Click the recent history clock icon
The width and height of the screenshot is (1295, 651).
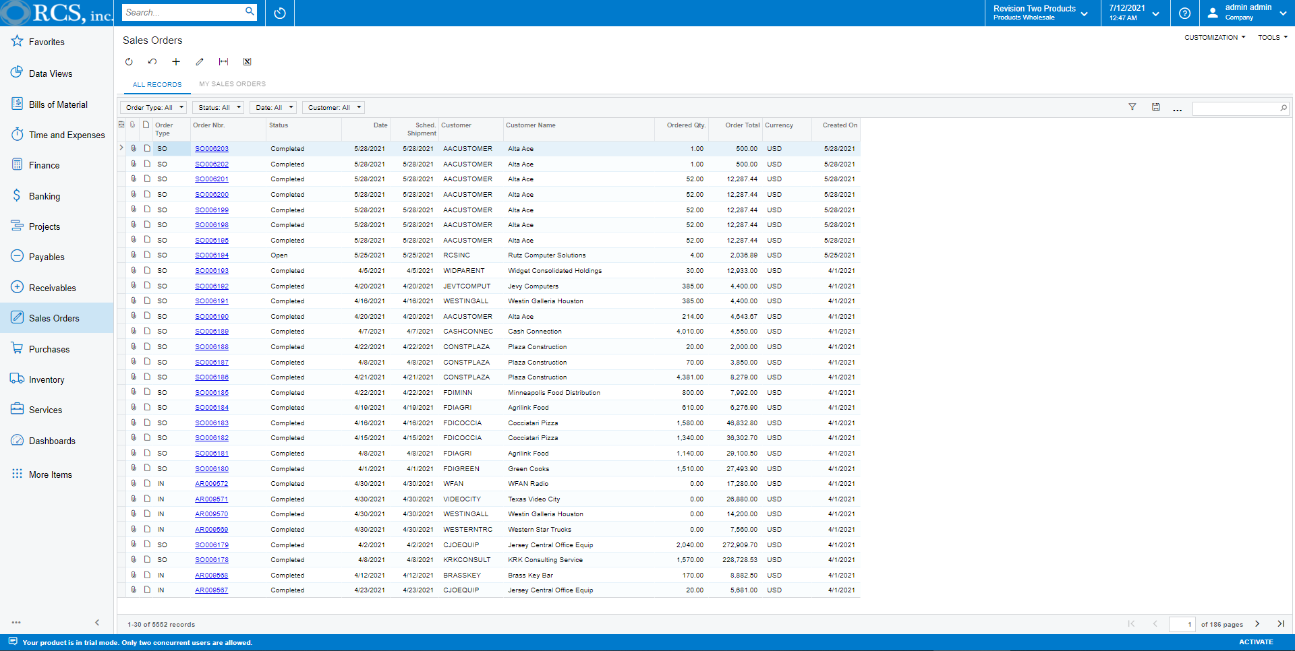(x=280, y=13)
